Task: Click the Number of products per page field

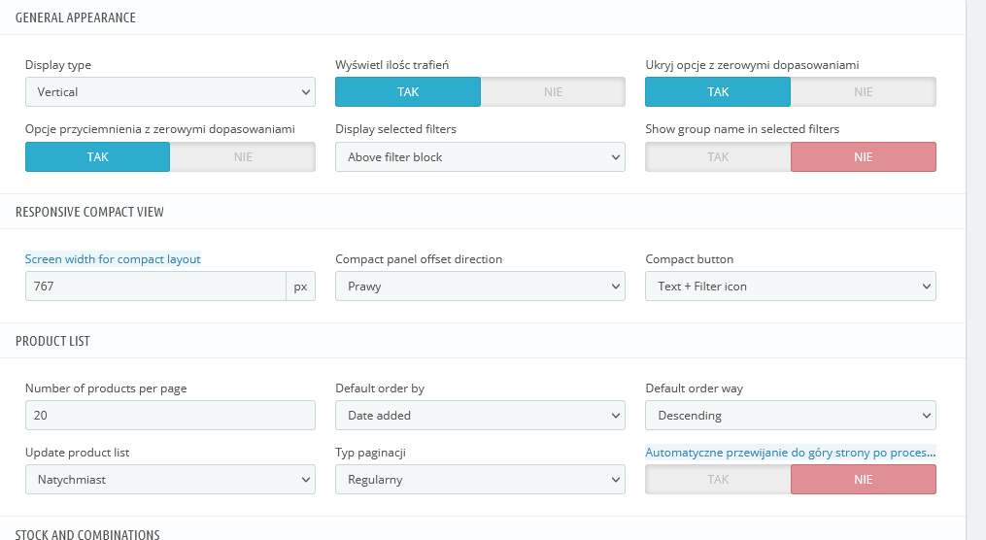Action: point(170,416)
